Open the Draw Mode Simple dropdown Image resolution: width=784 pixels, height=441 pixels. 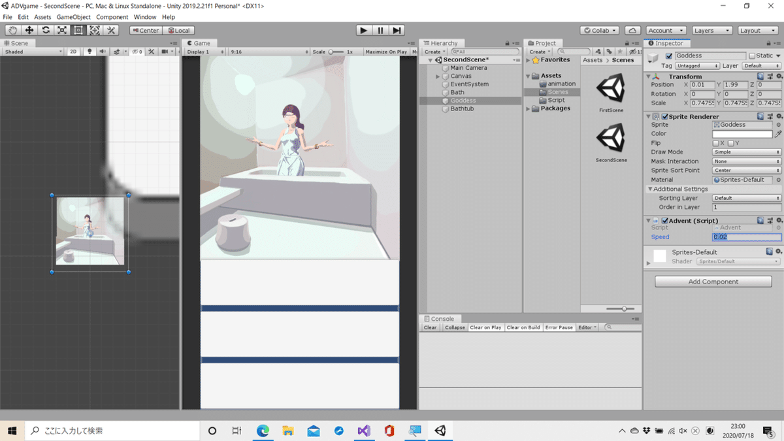747,152
